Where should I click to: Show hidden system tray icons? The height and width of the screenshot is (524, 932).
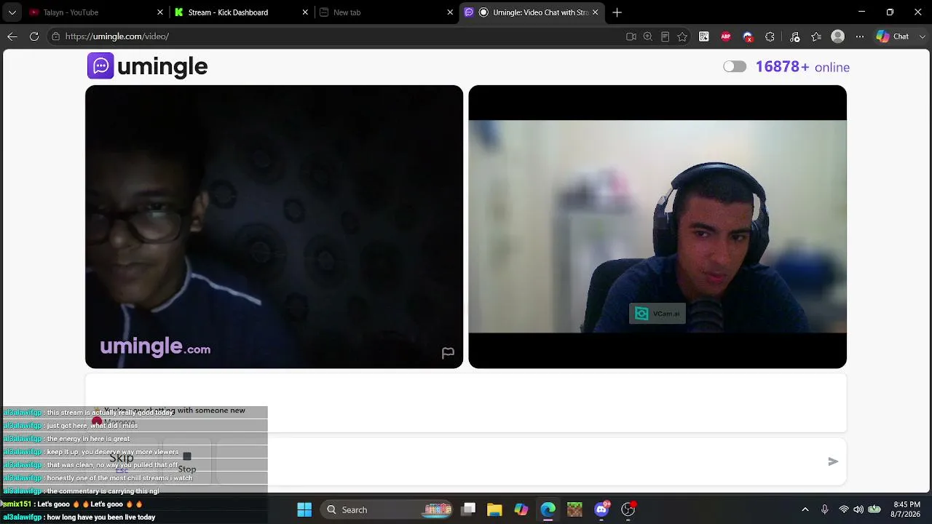coord(805,509)
